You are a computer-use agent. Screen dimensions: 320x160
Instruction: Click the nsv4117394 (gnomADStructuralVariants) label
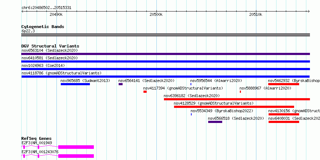coord(183,88)
